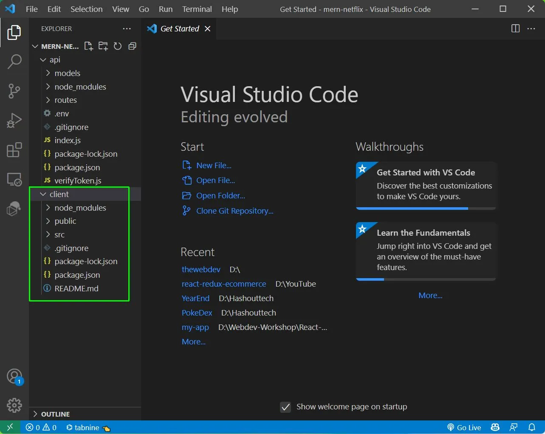
Task: Open index.js file
Action: click(x=85, y=140)
